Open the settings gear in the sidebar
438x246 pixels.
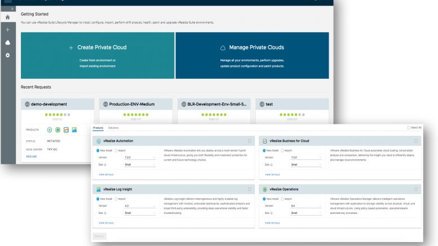click(7, 55)
